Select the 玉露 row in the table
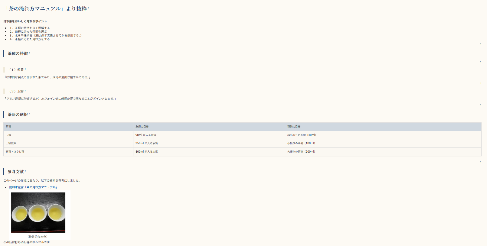This screenshot has height=246, width=487. coord(8,135)
